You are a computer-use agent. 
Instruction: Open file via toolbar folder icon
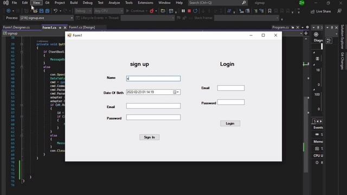[35, 11]
